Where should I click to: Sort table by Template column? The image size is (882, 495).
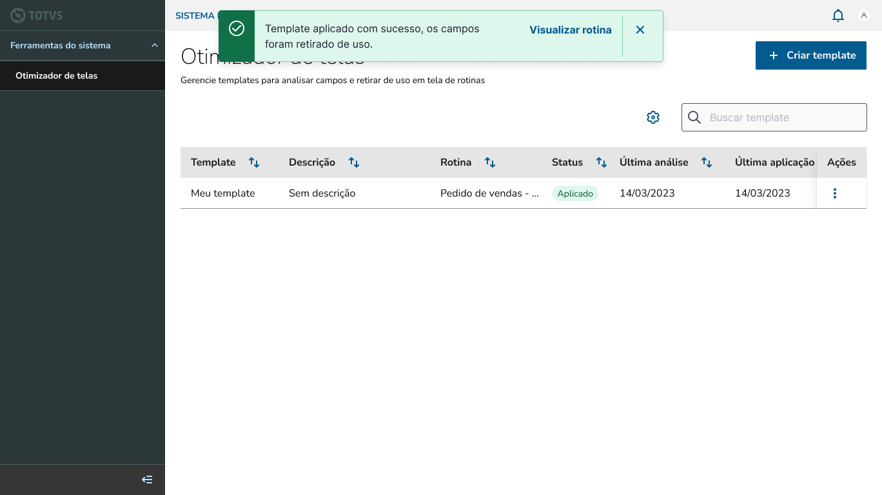coord(254,162)
